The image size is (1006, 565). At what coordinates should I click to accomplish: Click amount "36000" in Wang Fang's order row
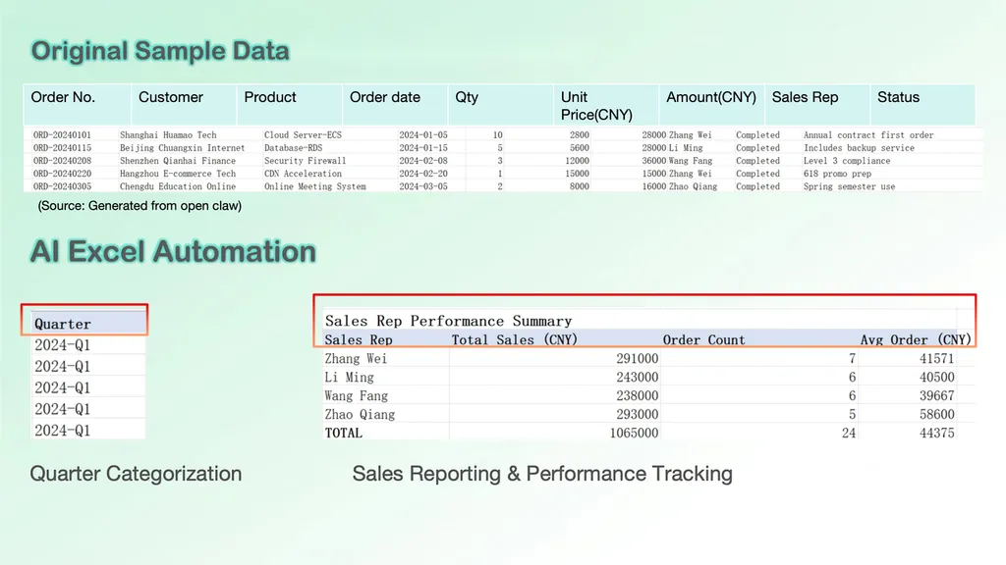pyautogui.click(x=653, y=161)
